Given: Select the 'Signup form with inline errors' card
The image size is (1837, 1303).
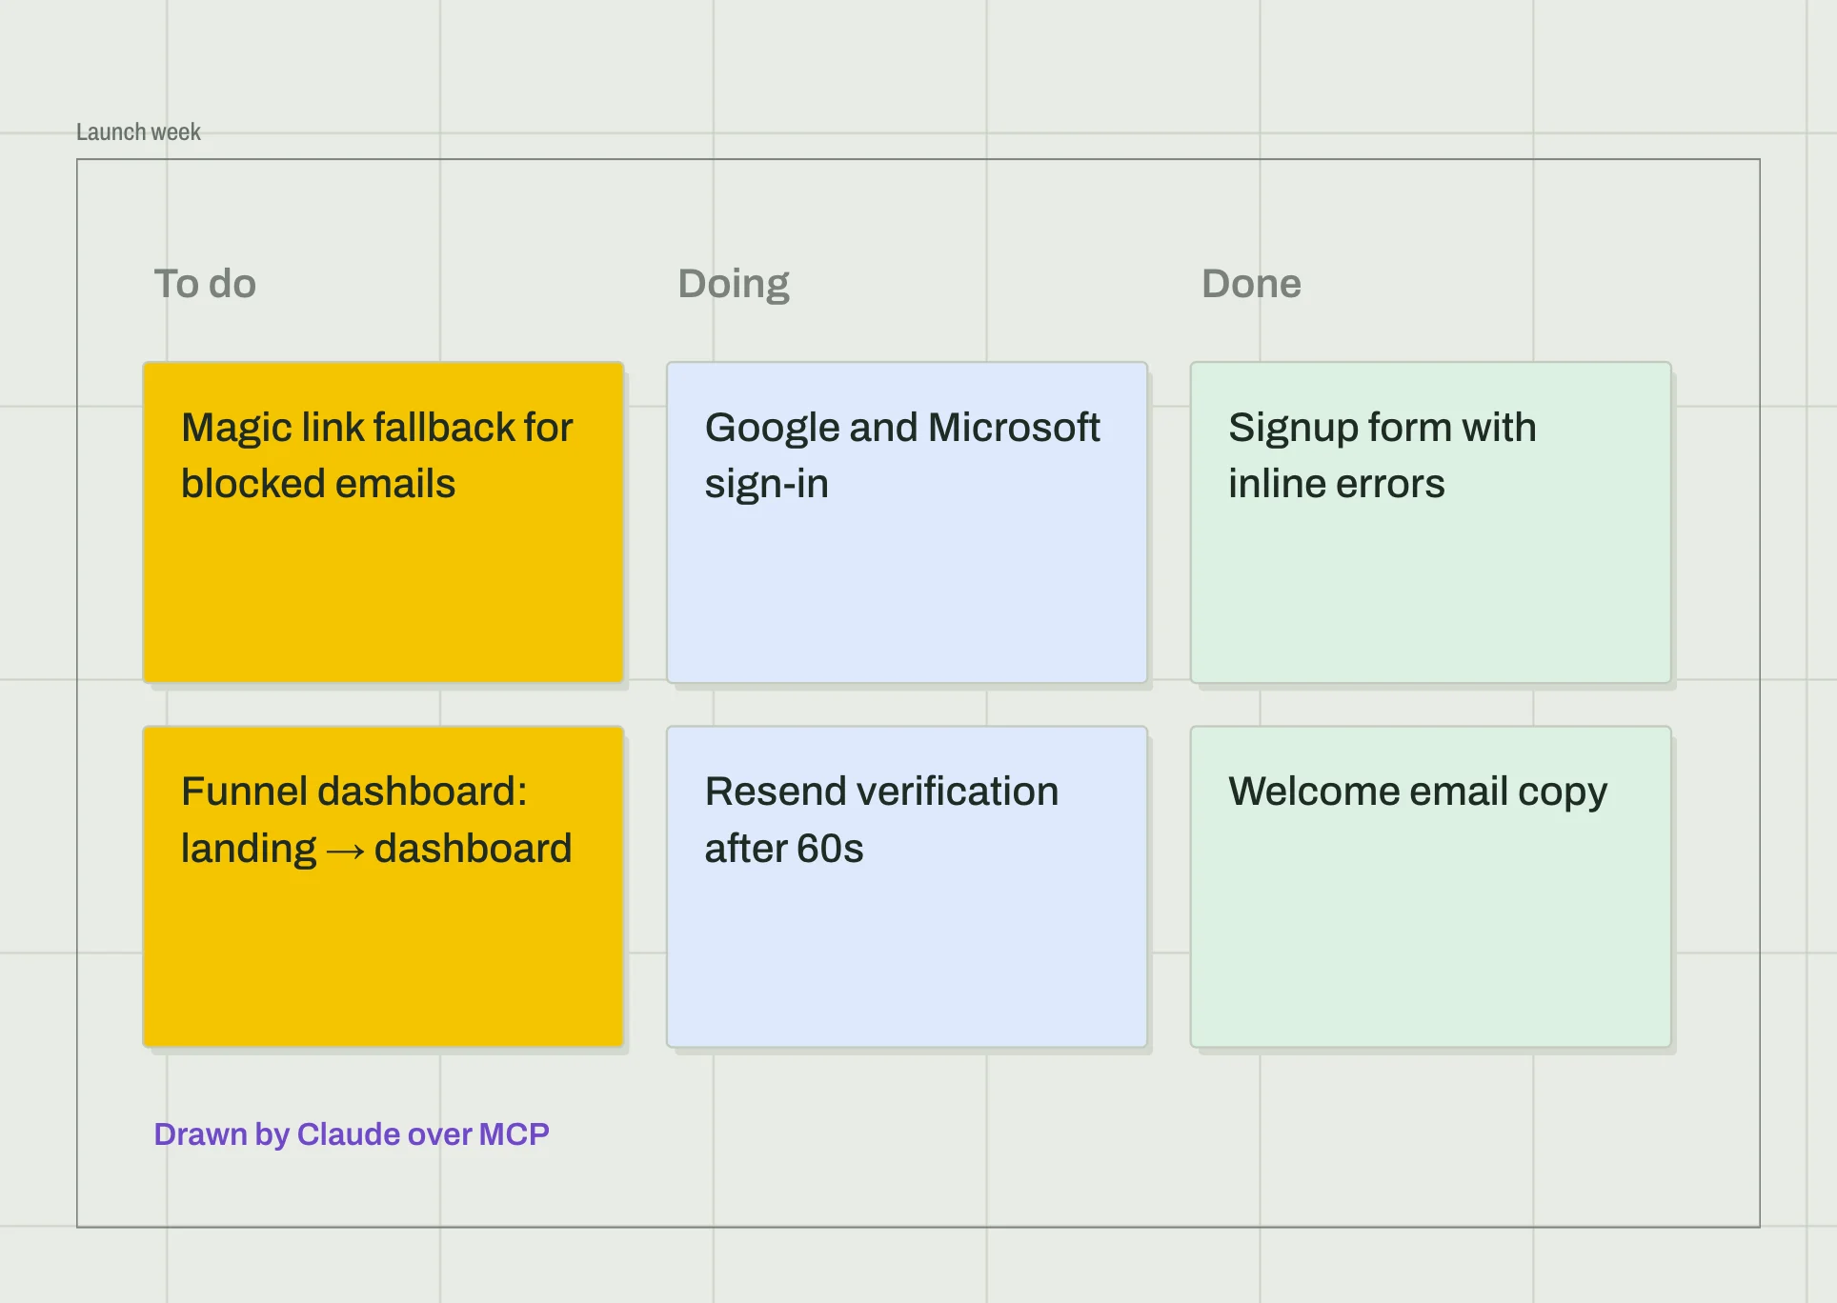Looking at the screenshot, I should pos(1431,522).
